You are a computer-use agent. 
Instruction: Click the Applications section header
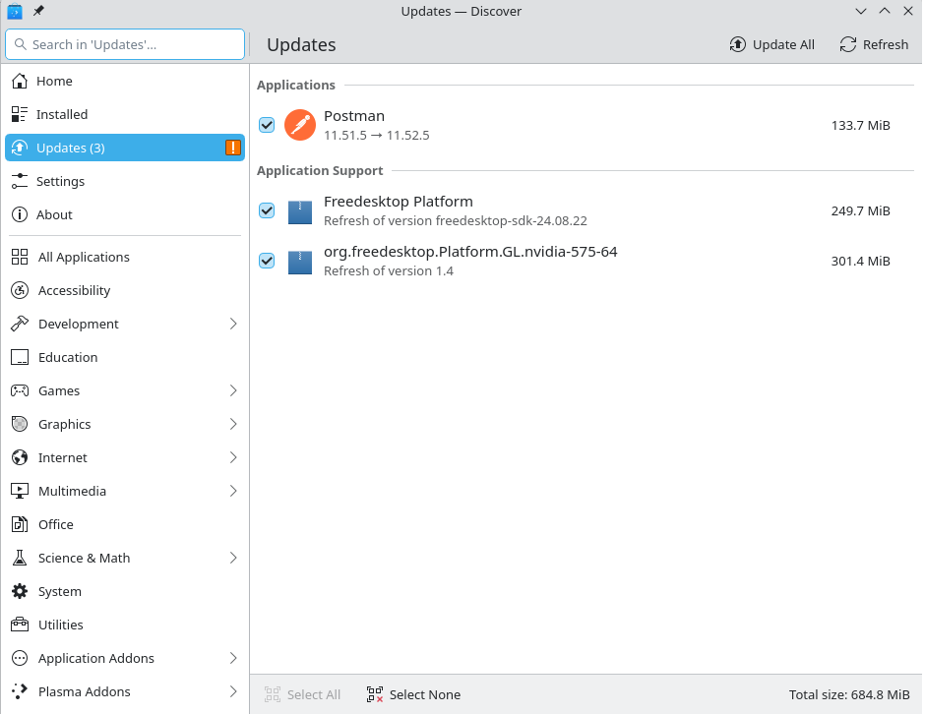[x=295, y=85]
